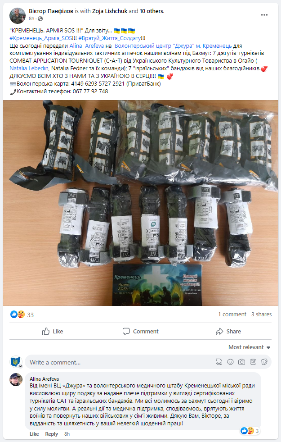Open the post options three-dot menu
Image resolution: width=281 pixels, height=442 pixels.
click(x=264, y=15)
